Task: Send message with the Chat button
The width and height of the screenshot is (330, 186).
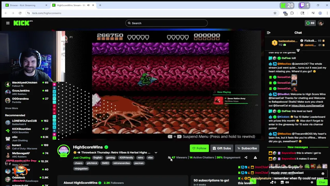Action: (x=322, y=182)
